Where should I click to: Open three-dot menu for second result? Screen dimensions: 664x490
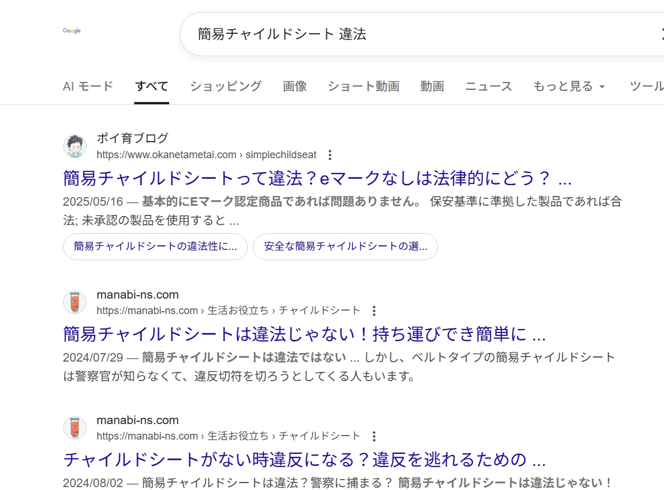tap(374, 311)
